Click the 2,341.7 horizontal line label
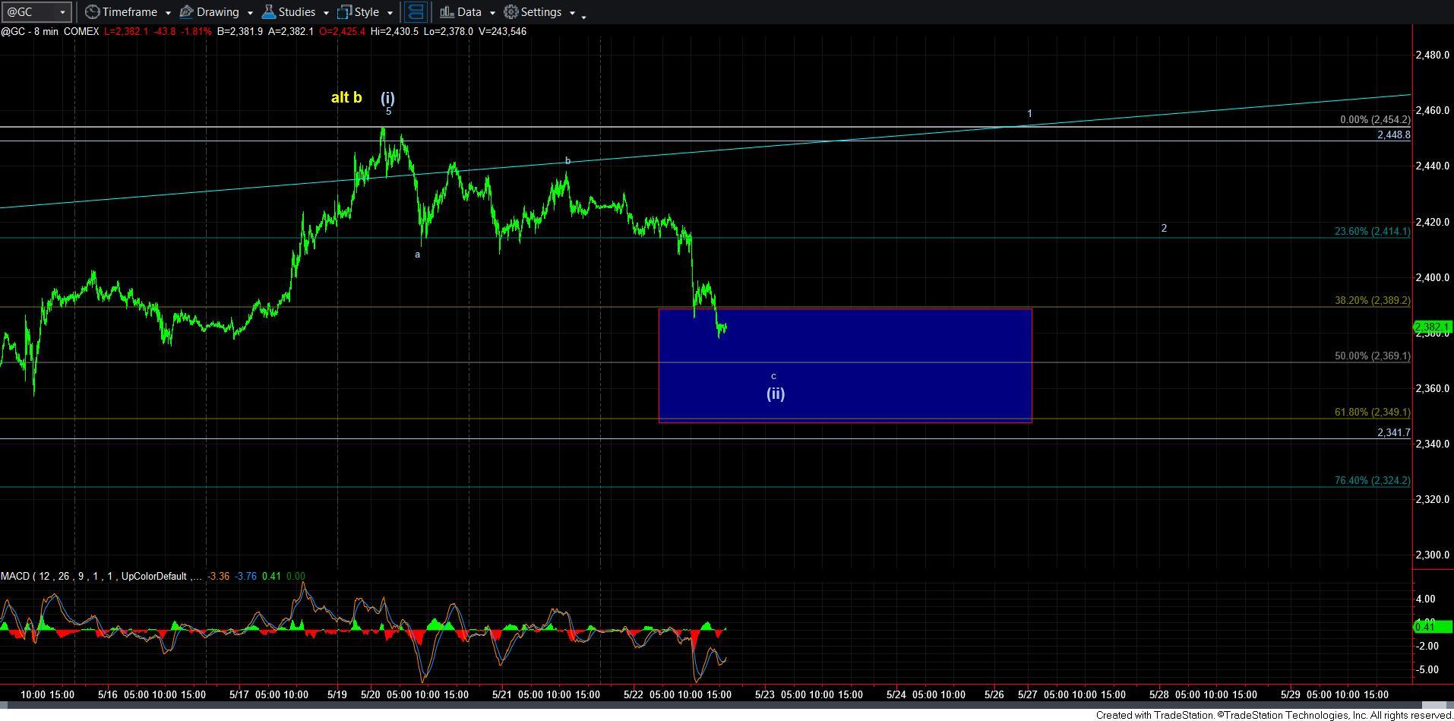This screenshot has height=721, width=1454. click(x=1393, y=432)
